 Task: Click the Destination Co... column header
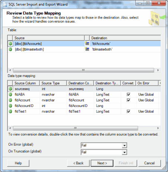coord(80,83)
